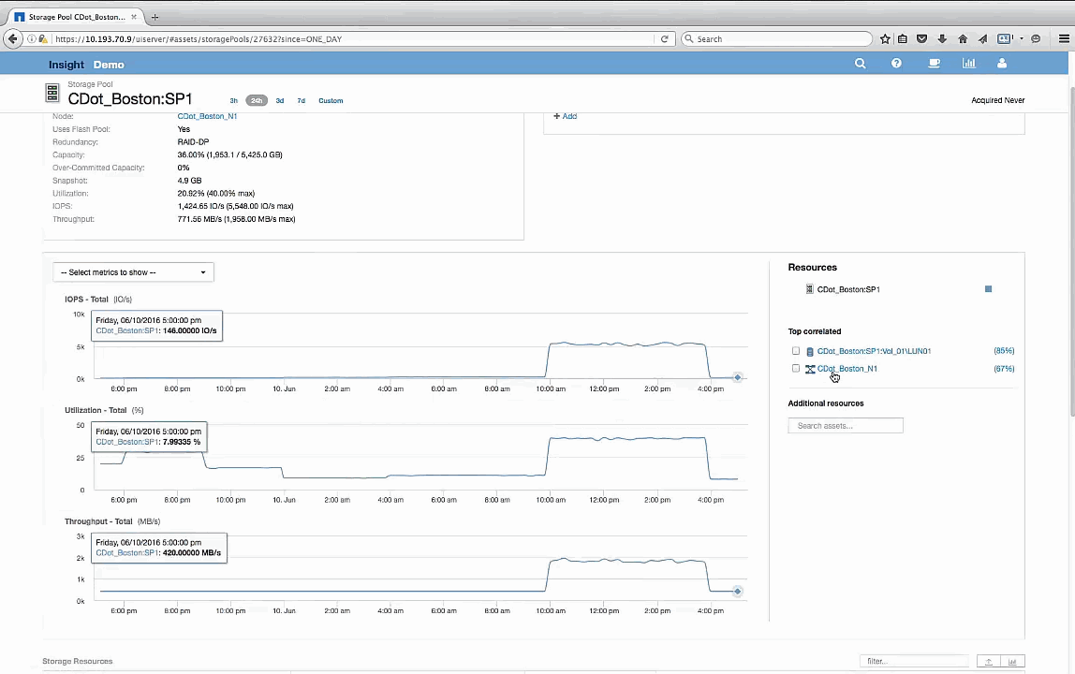
Task: Open the Firefox hamburger menu
Action: (1064, 39)
